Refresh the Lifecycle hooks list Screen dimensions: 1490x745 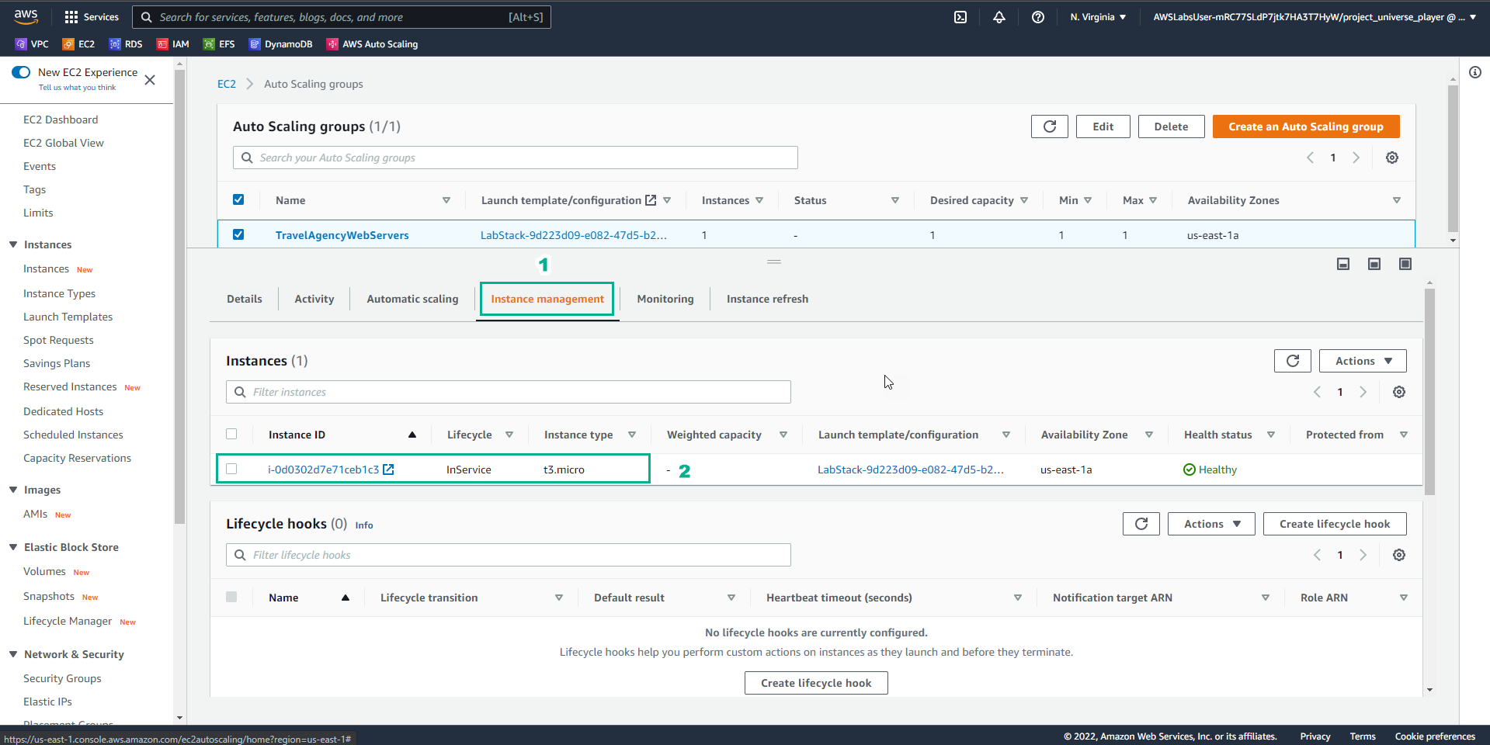1141,524
